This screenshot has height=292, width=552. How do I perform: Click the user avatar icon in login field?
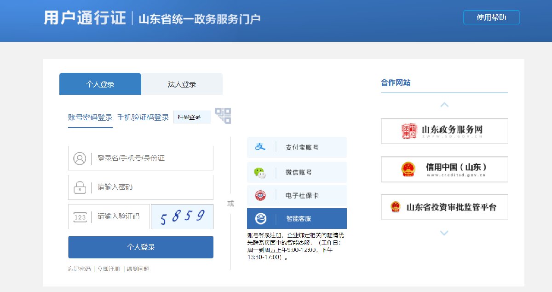pyautogui.click(x=80, y=158)
